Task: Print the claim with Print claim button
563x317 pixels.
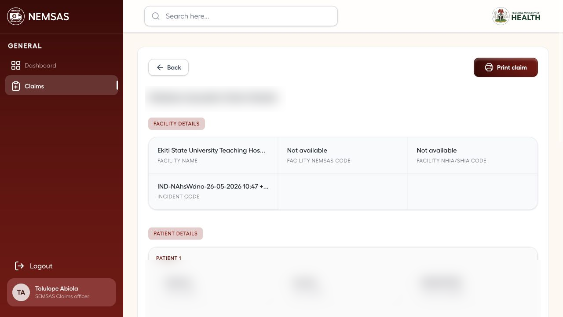Action: [506, 67]
